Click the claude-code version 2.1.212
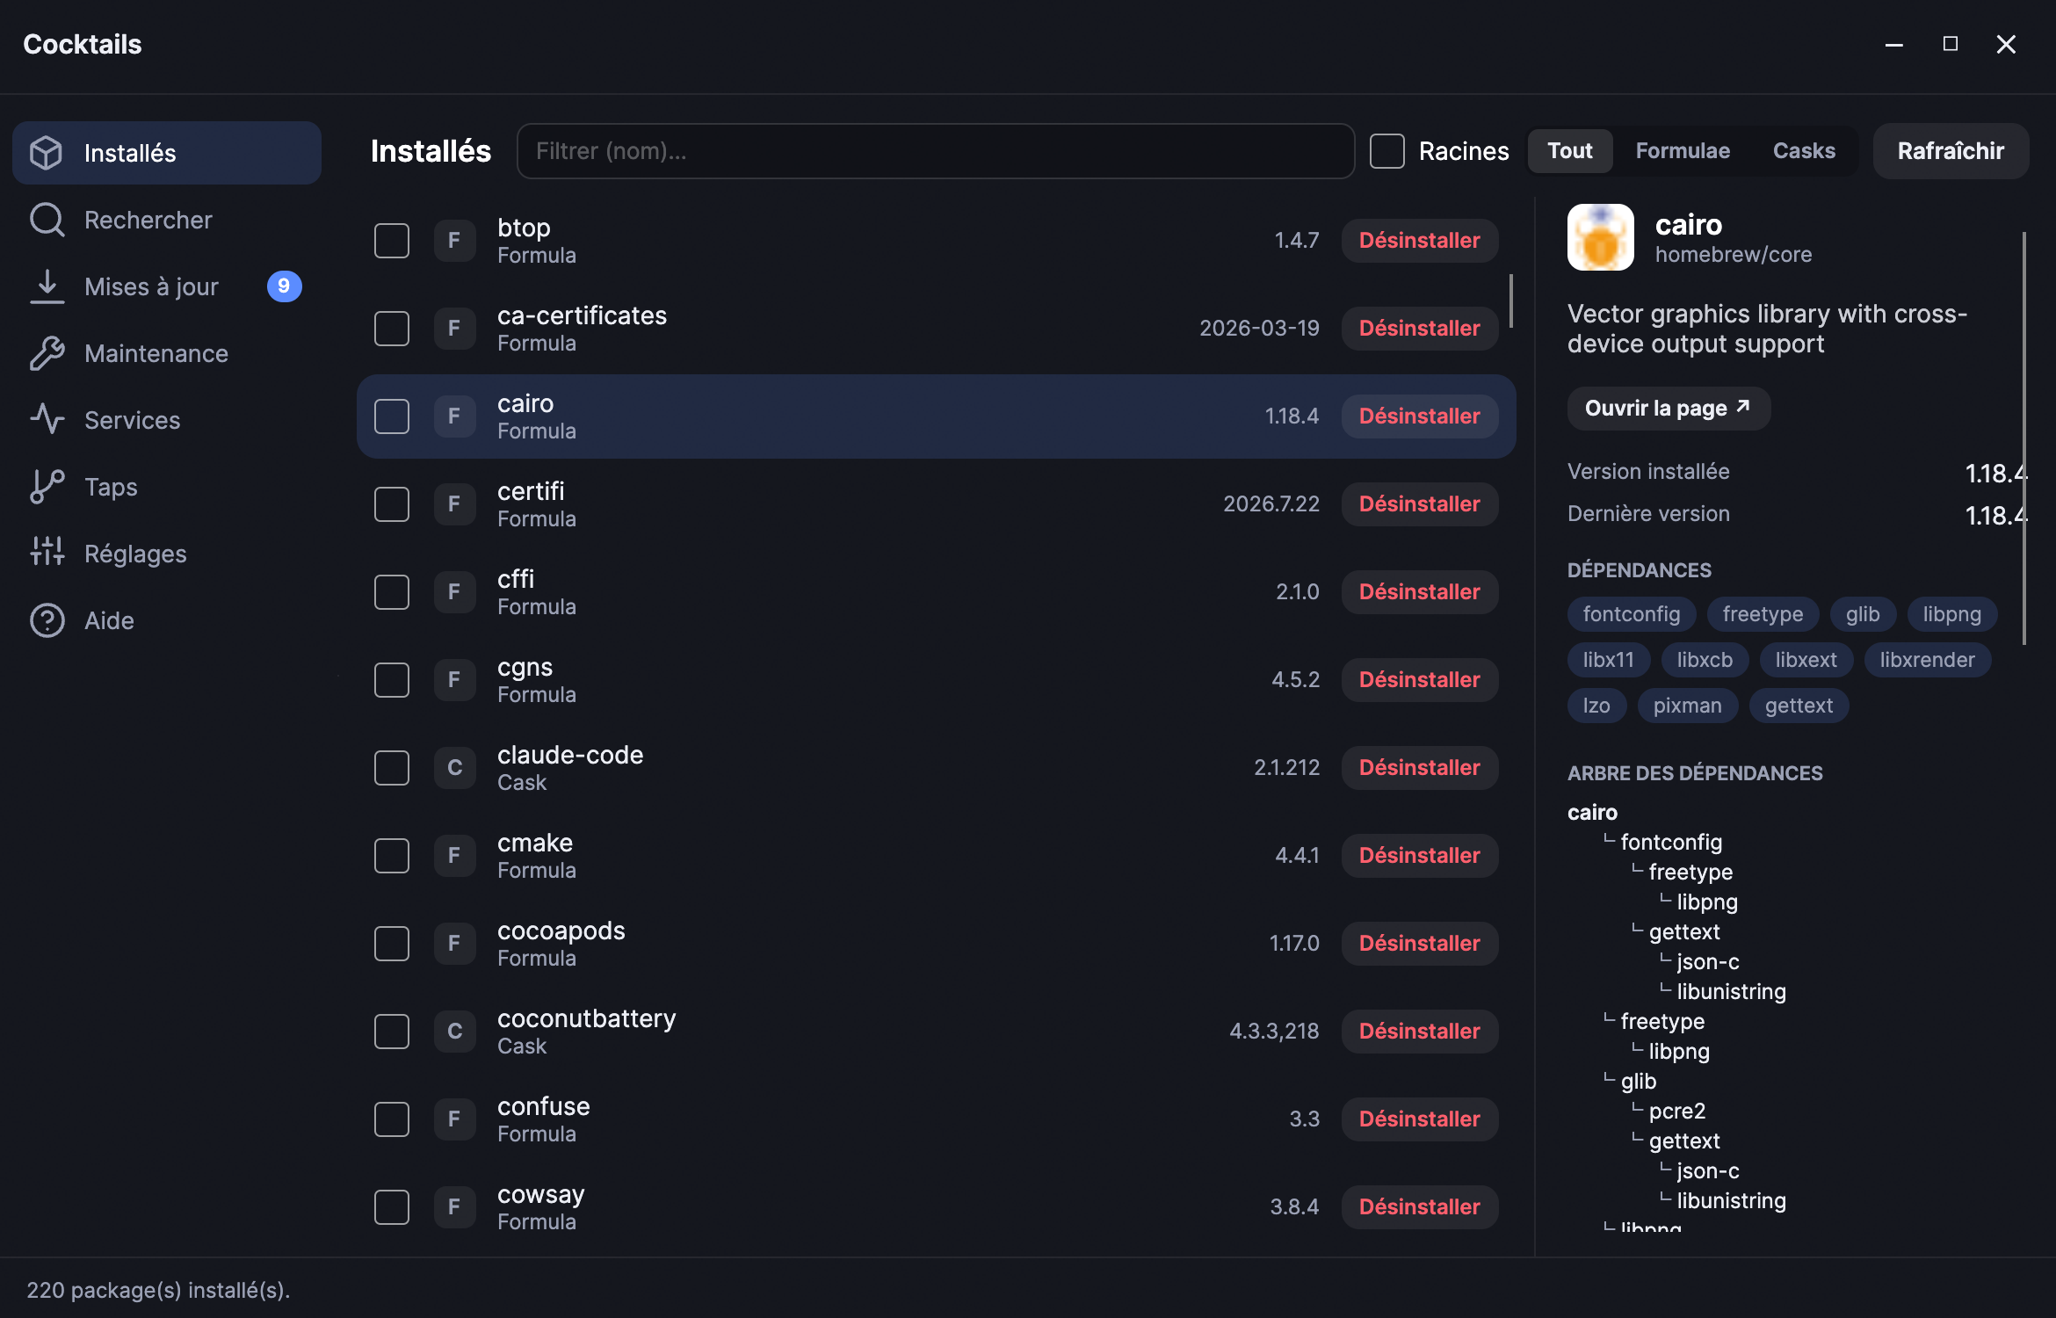The image size is (2056, 1318). 1287,768
